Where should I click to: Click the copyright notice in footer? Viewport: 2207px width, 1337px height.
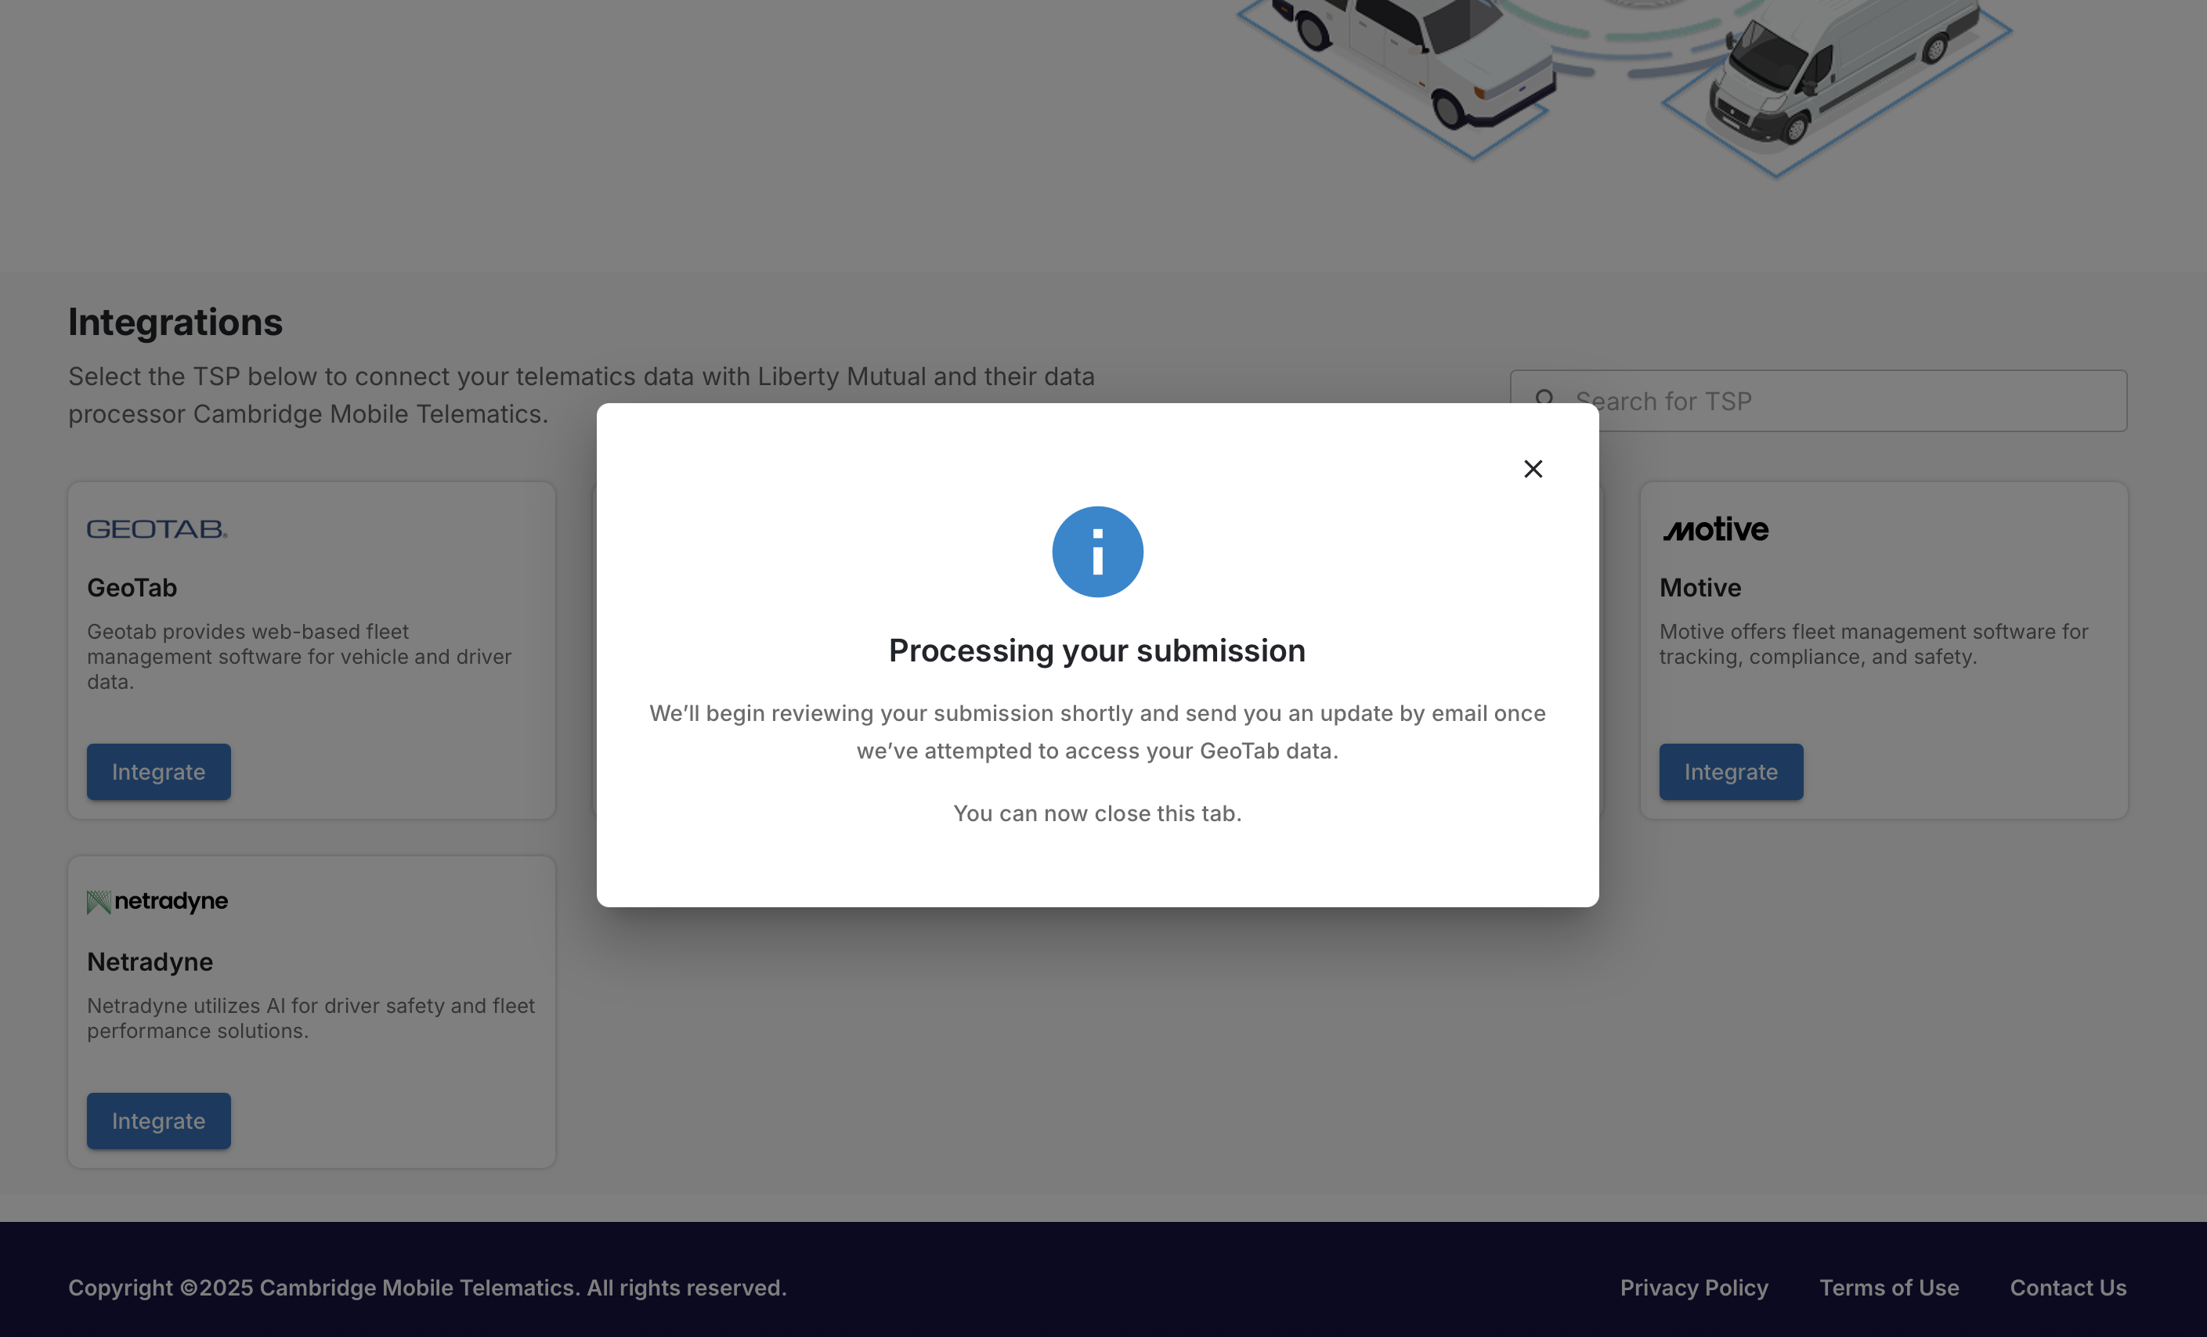coord(428,1288)
